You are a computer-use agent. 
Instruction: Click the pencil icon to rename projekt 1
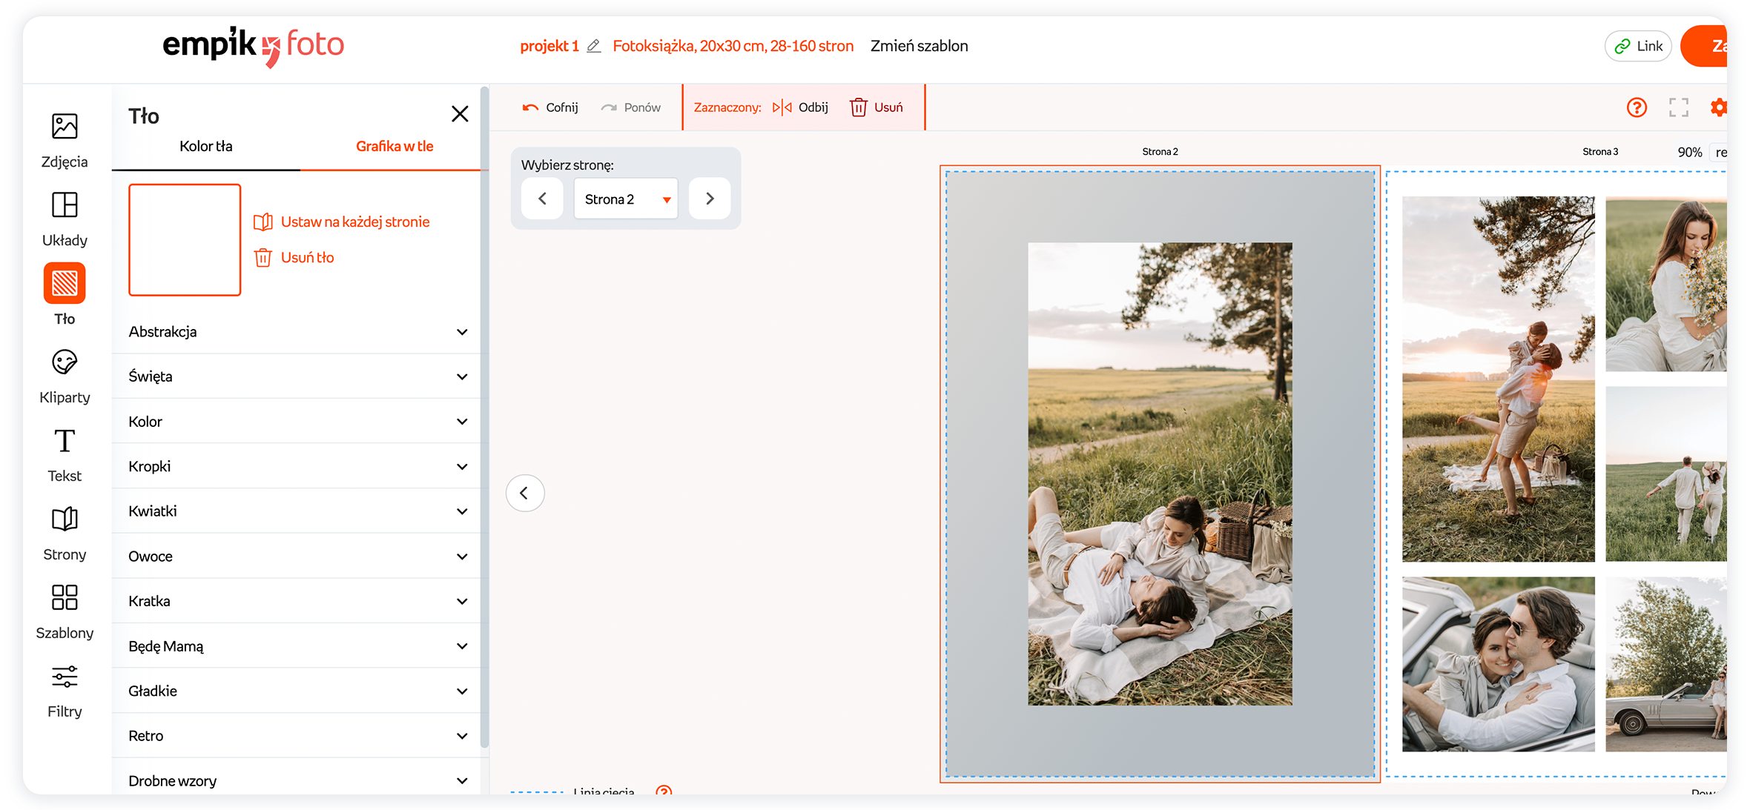(593, 46)
